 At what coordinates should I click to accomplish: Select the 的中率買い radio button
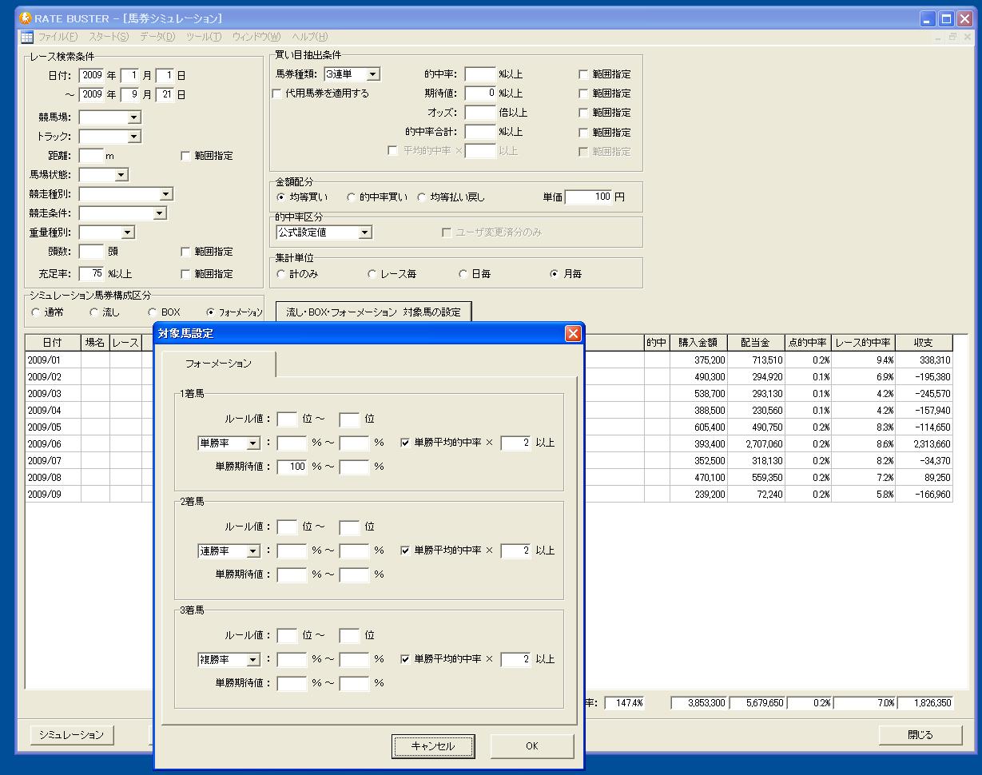[351, 197]
